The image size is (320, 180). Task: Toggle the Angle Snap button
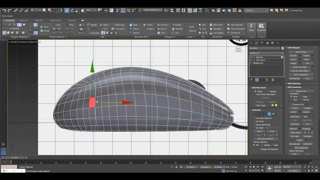pos(123,10)
